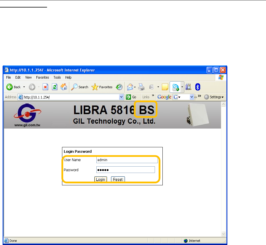The image size is (266, 245).
Task: Click the Google toolbar logo
Action: (x=164, y=97)
